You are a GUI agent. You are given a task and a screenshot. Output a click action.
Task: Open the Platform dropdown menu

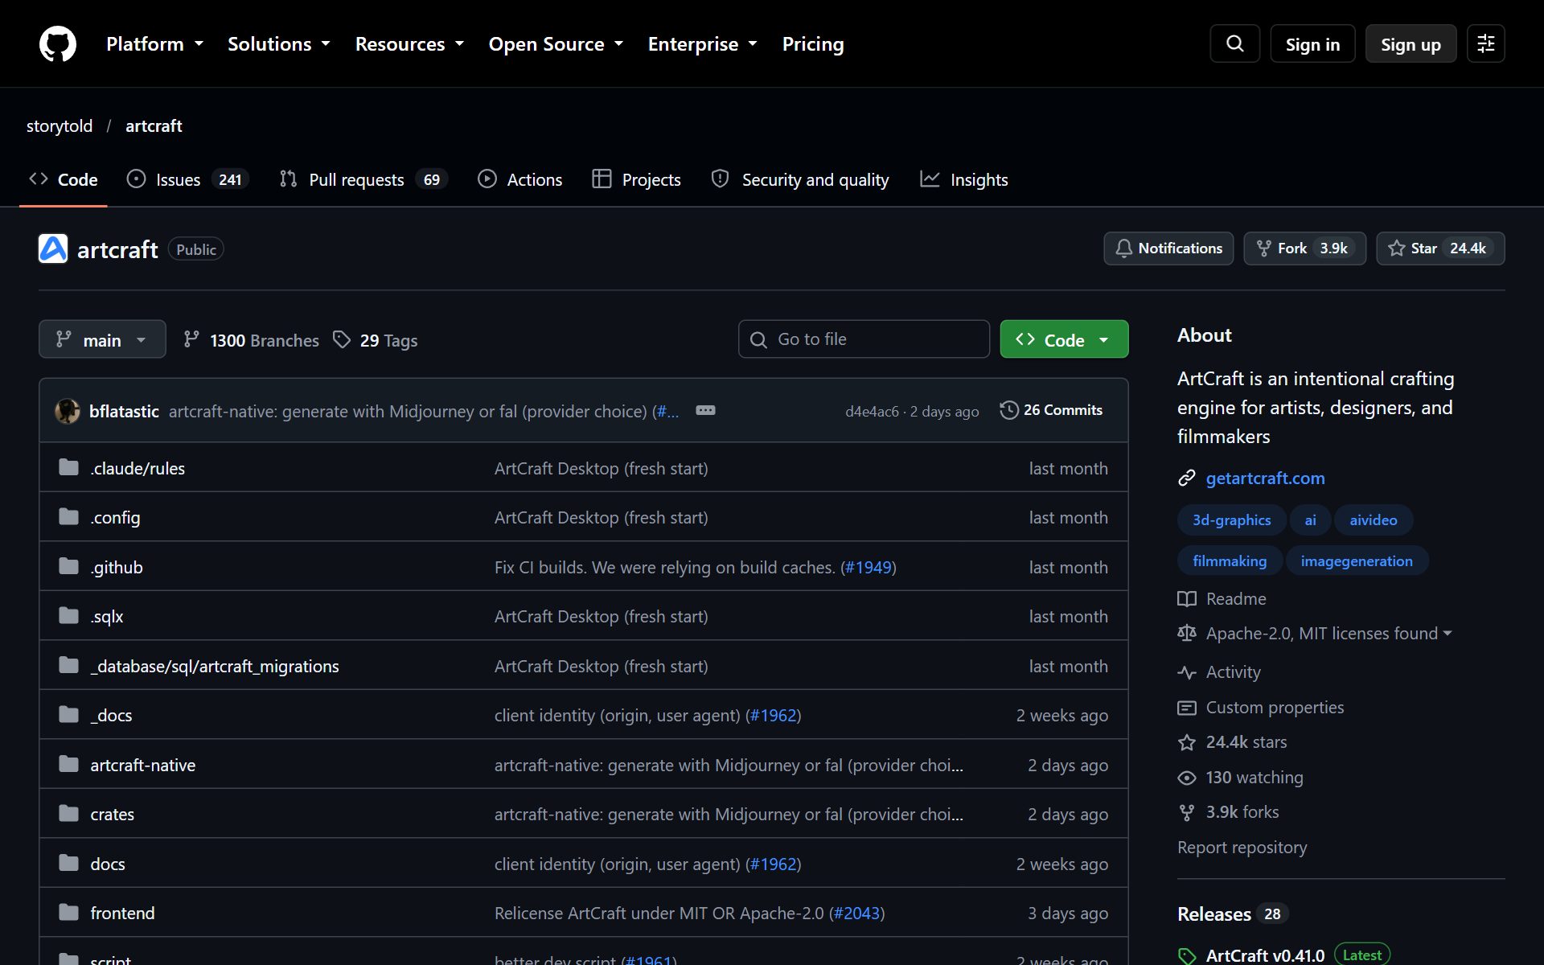[x=154, y=44]
